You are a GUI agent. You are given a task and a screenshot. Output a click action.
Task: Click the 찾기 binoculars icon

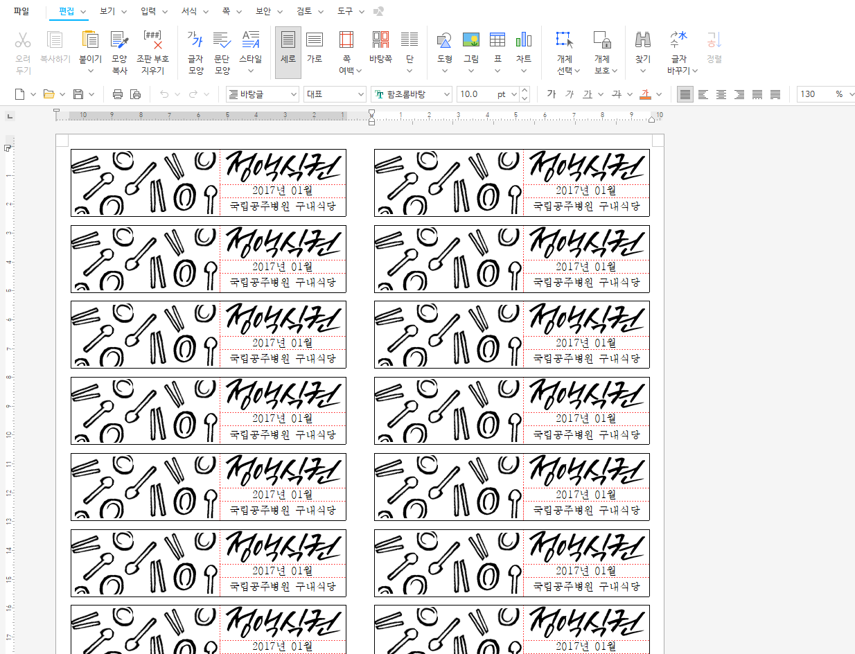tap(643, 40)
